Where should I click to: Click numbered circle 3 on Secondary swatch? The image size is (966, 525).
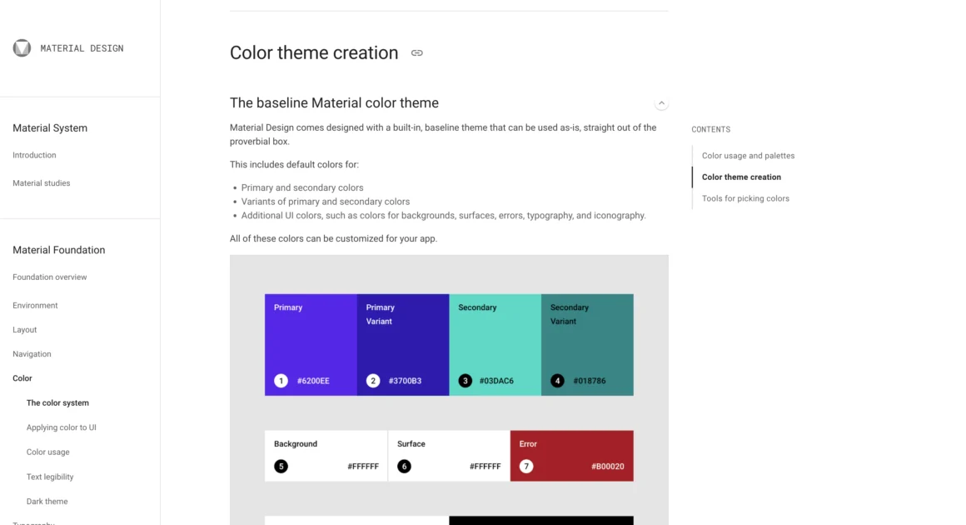click(x=466, y=381)
